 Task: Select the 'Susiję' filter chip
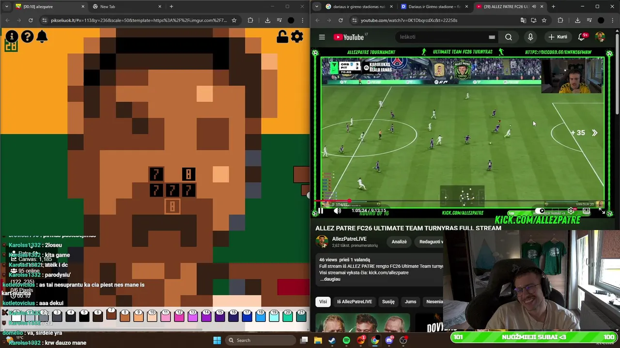point(388,302)
